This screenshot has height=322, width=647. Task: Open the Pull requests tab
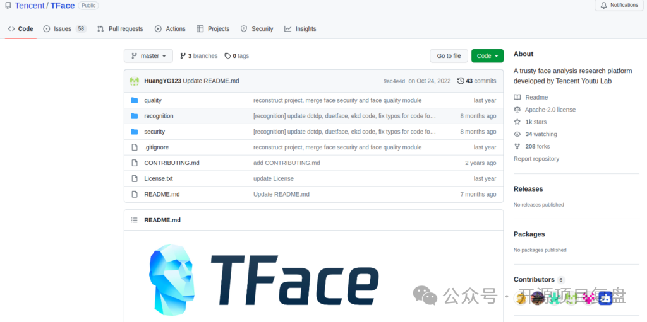coord(120,29)
